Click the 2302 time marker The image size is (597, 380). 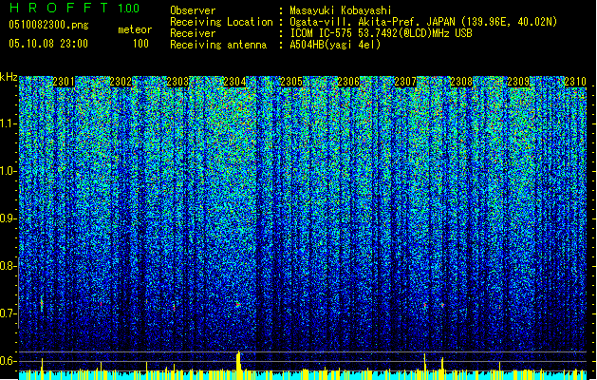[121, 82]
